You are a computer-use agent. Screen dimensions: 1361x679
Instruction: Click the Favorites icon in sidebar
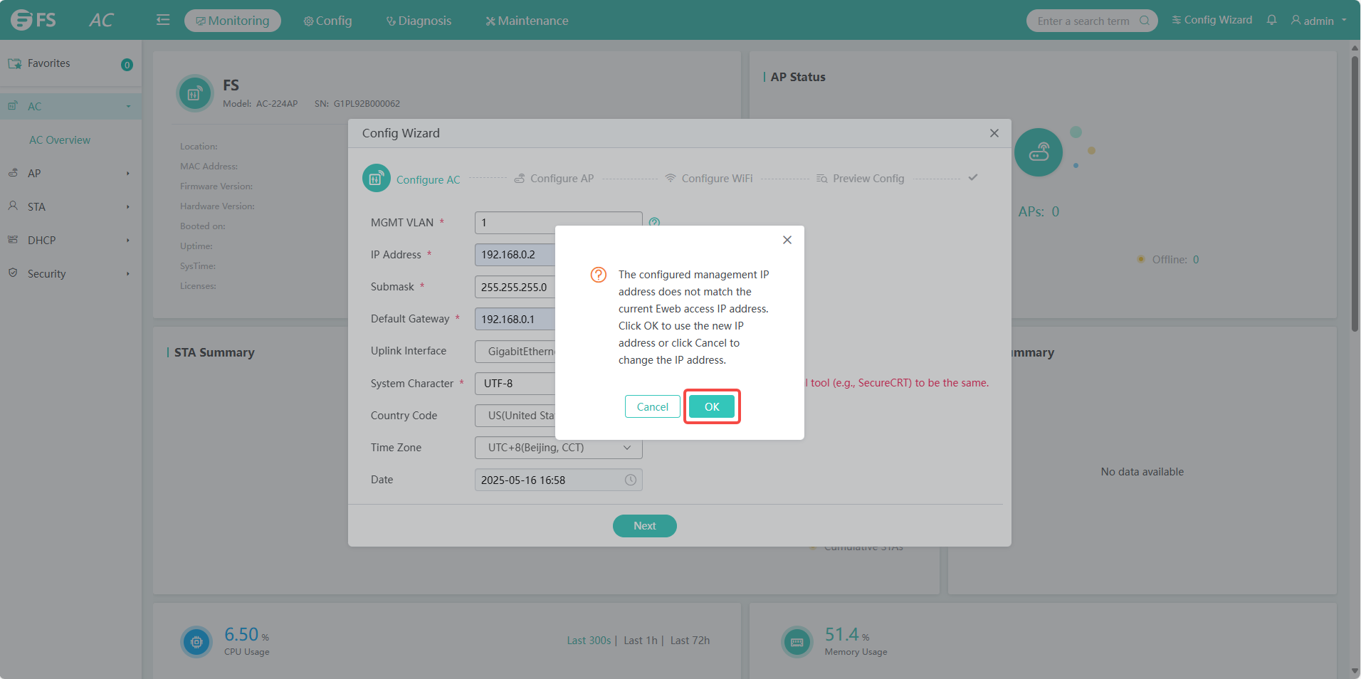click(14, 63)
